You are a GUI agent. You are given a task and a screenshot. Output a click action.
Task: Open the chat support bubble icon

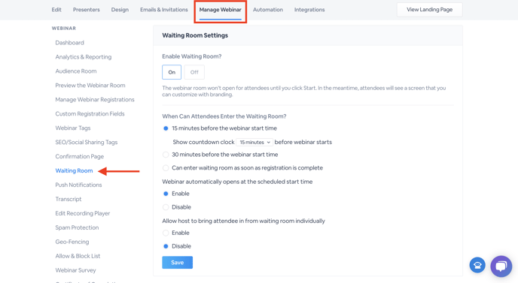pyautogui.click(x=501, y=266)
